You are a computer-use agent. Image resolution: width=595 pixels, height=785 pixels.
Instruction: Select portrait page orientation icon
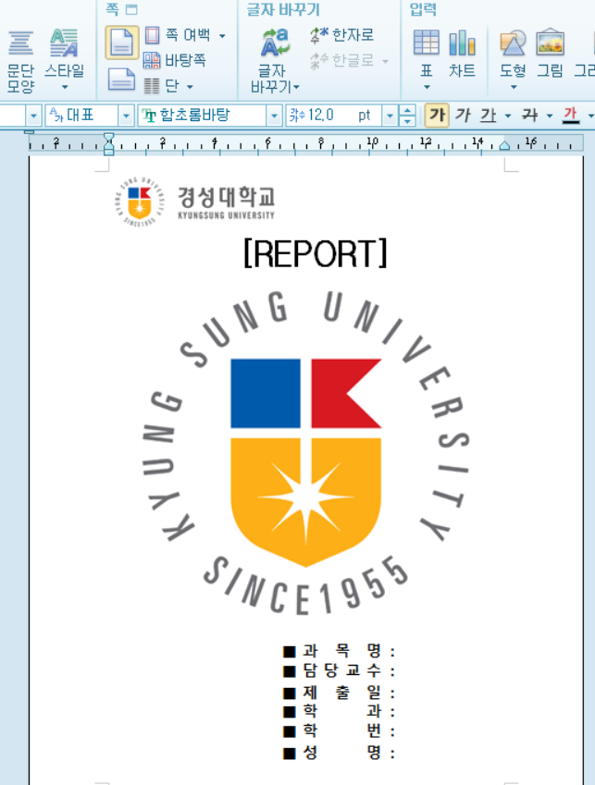point(122,43)
